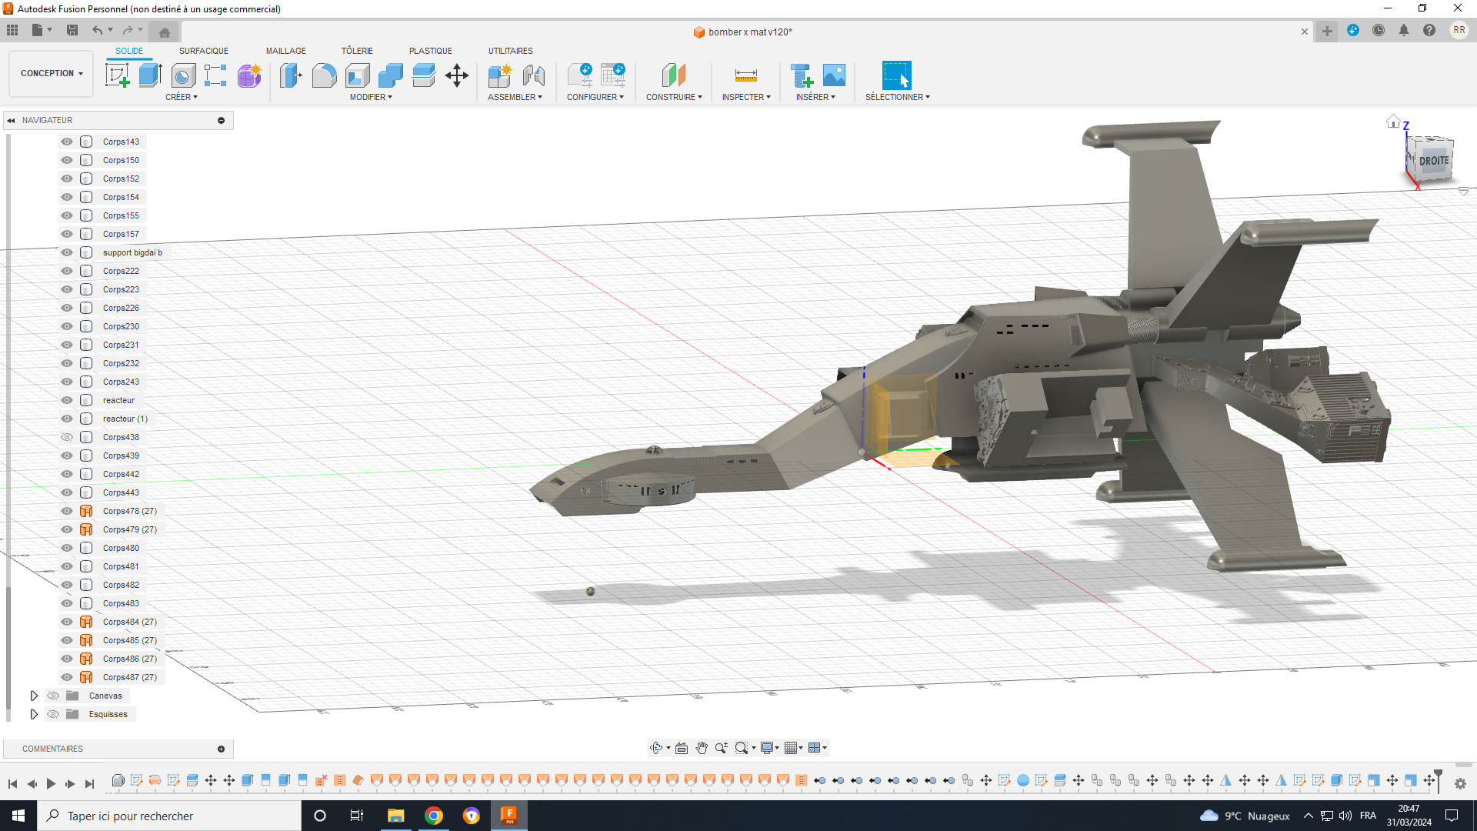
Task: Open the MODIFIER menu
Action: point(371,97)
